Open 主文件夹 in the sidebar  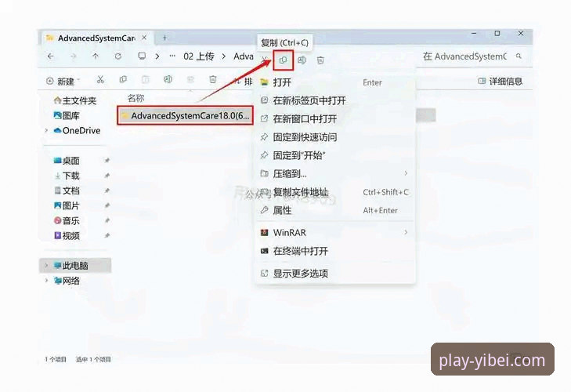(x=75, y=100)
